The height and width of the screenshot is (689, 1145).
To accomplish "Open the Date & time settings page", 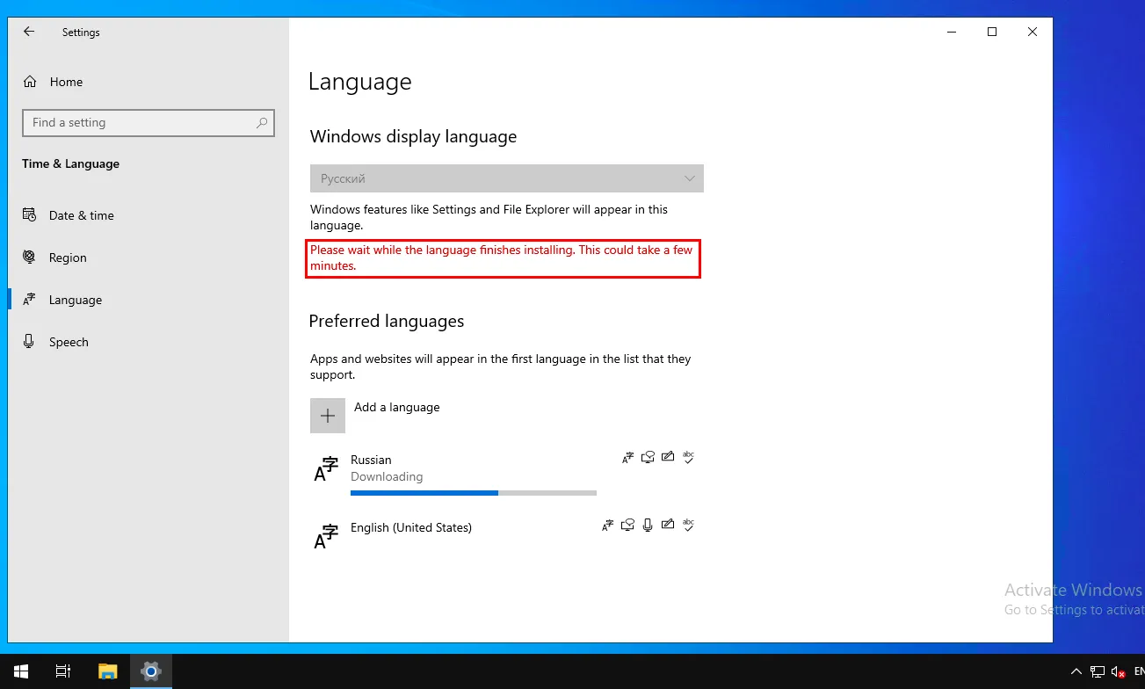I will [x=81, y=215].
